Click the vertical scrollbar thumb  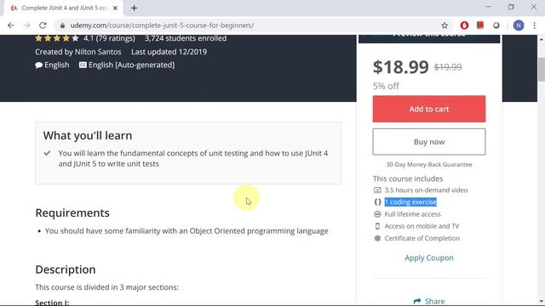coord(542,69)
